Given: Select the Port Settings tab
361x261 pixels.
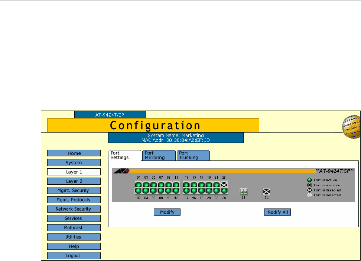Looking at the screenshot, I should 124,155.
